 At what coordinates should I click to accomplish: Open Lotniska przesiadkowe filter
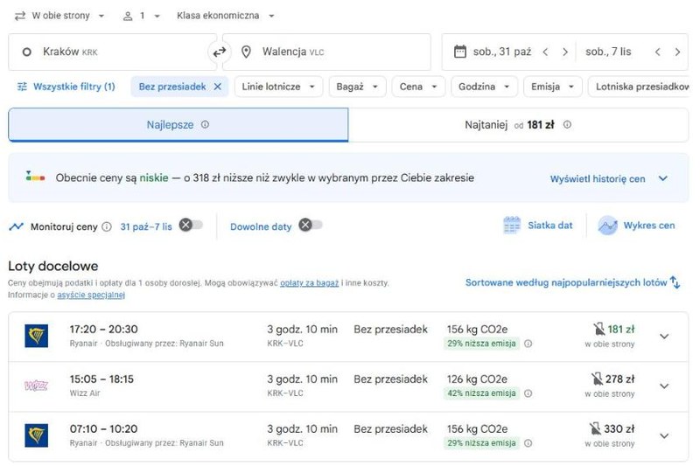639,87
